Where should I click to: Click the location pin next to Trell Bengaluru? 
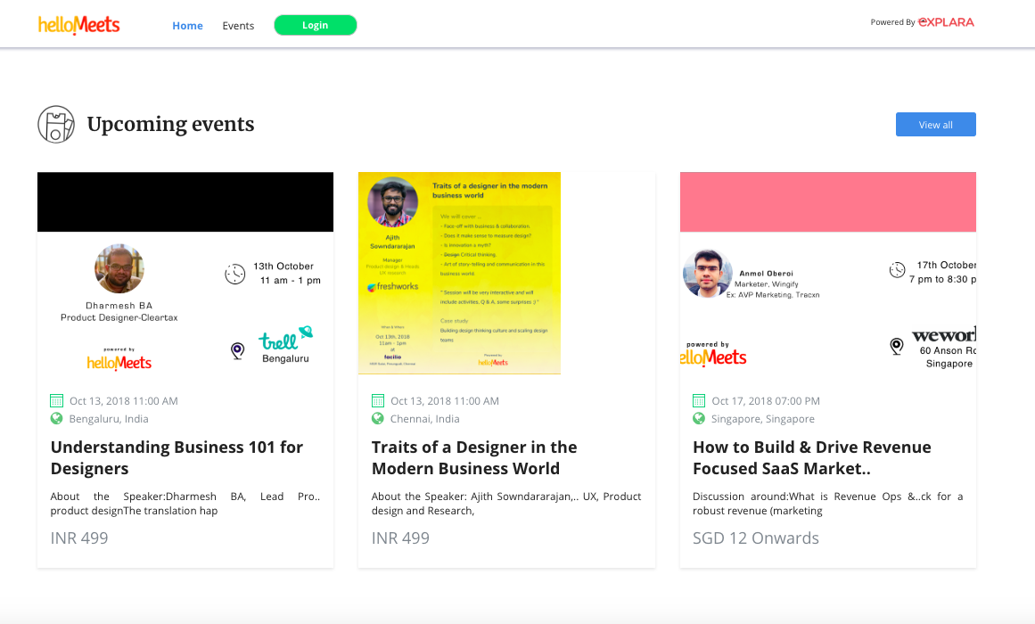(238, 350)
